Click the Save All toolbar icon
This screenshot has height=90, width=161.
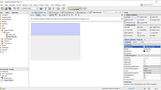click(10, 8)
